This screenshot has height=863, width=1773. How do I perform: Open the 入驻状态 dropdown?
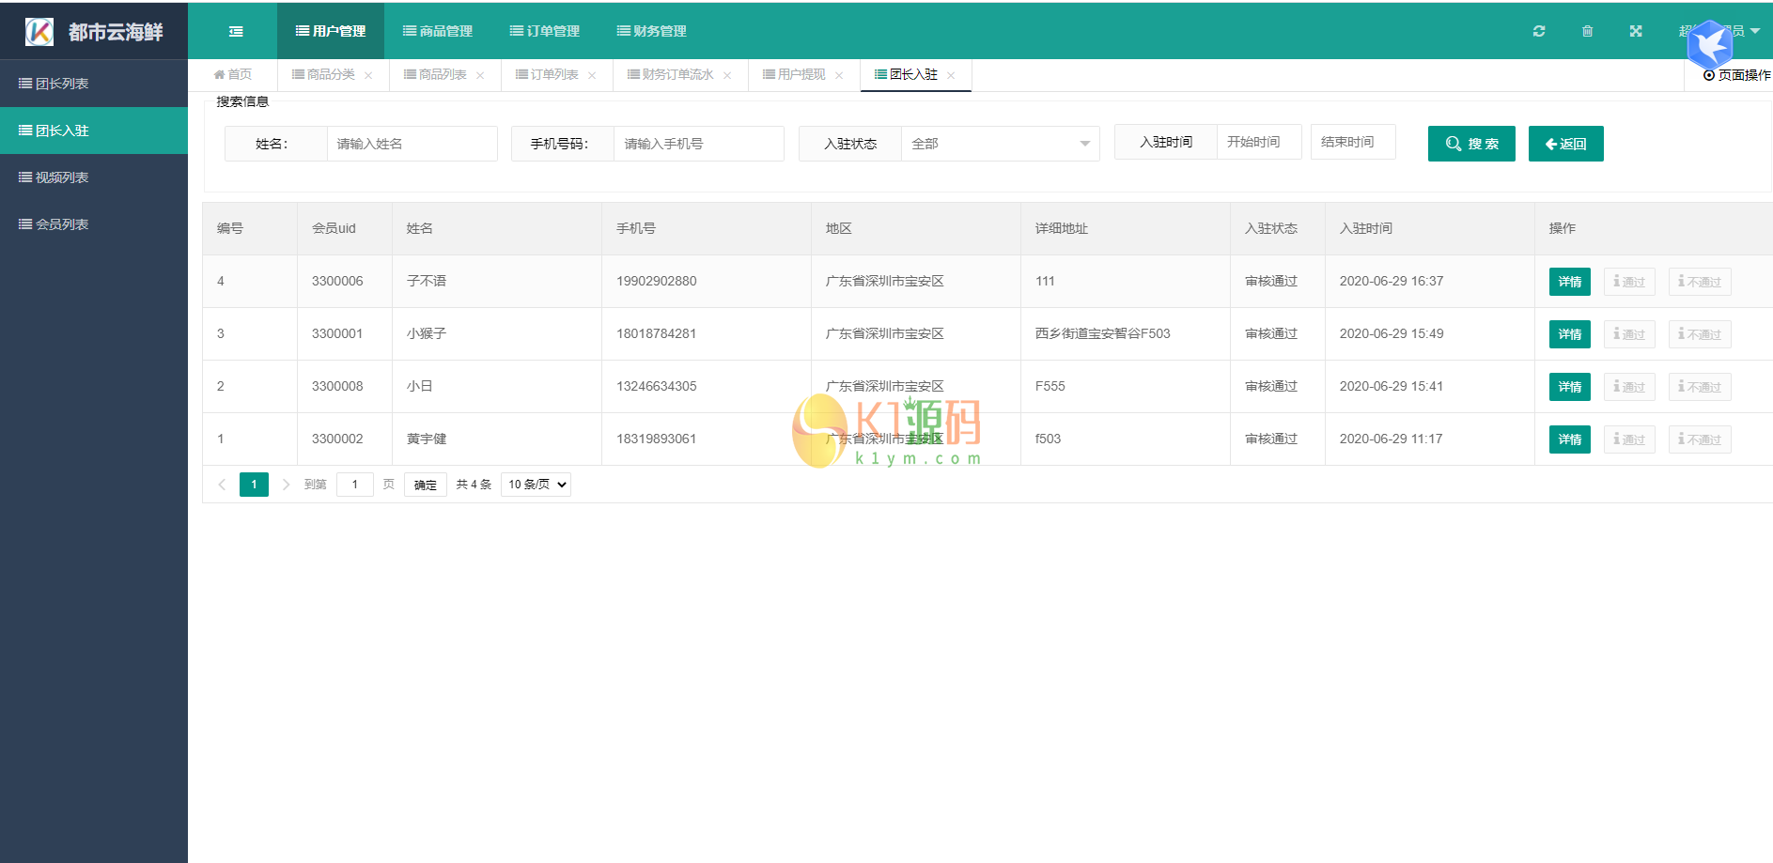[x=1000, y=144]
